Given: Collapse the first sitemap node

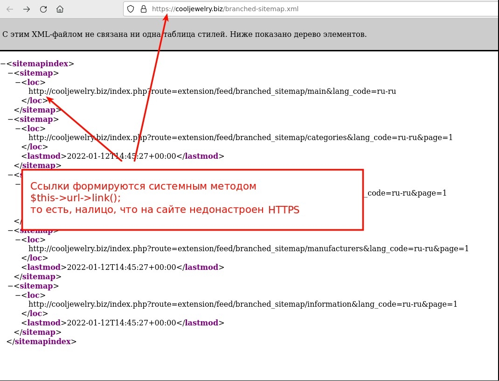Looking at the screenshot, I should coord(10,73).
